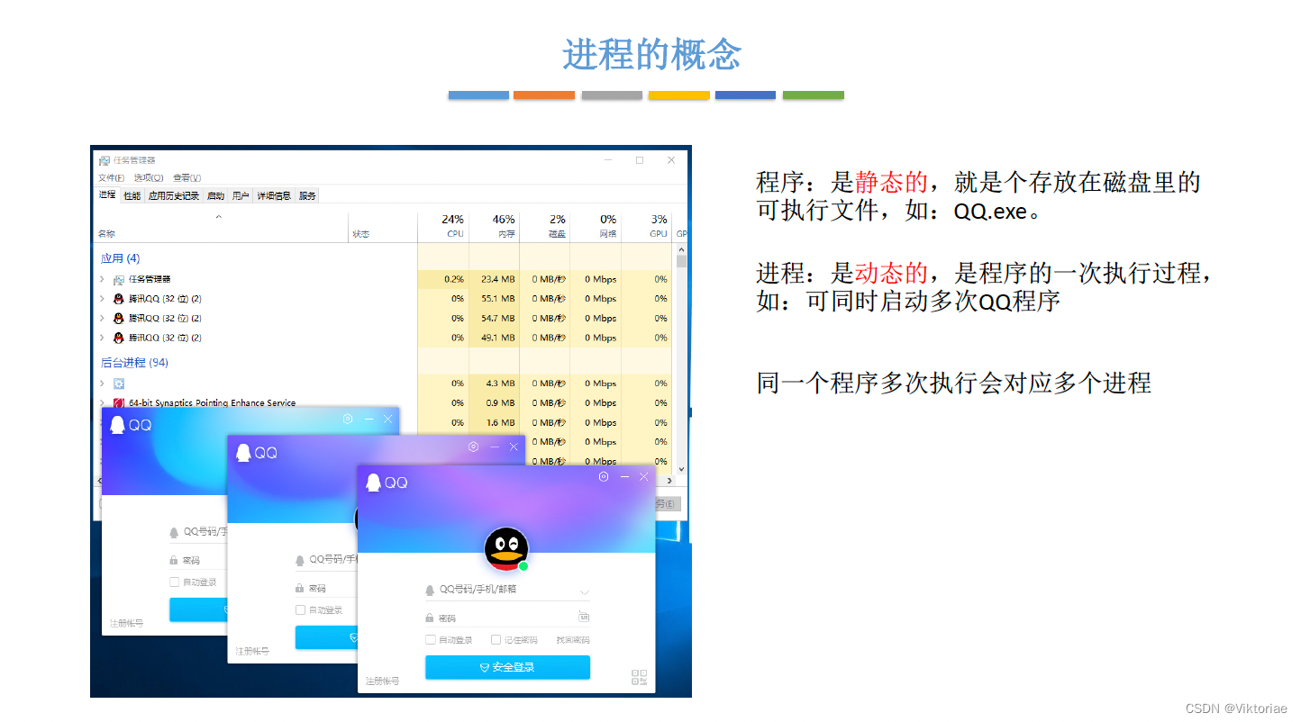Open the settings gear on the front QQ window
The width and height of the screenshot is (1301, 722).
[x=604, y=477]
